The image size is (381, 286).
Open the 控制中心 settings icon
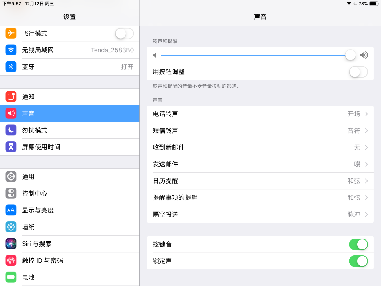point(11,193)
